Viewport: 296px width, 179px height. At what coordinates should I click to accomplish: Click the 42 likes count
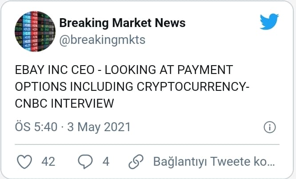tap(48, 161)
